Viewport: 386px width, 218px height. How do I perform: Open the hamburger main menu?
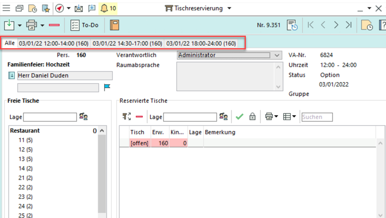click(7, 9)
